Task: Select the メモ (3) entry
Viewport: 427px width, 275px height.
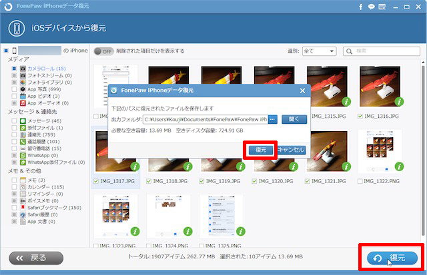Action: 36,180
